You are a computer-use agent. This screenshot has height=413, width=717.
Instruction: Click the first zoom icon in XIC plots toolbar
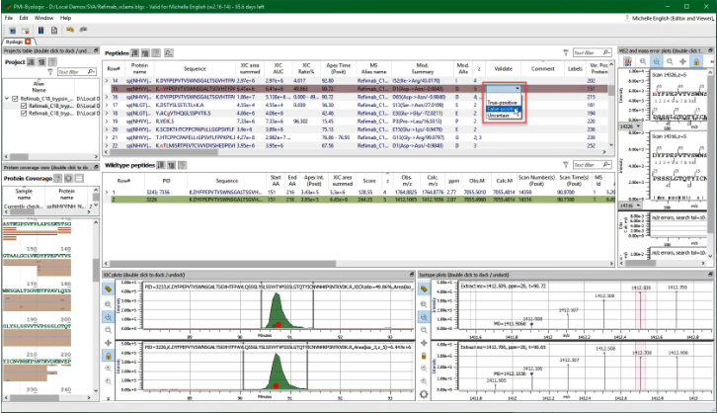click(x=108, y=304)
